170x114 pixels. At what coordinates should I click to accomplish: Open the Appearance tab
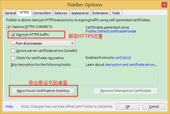tap(80, 13)
